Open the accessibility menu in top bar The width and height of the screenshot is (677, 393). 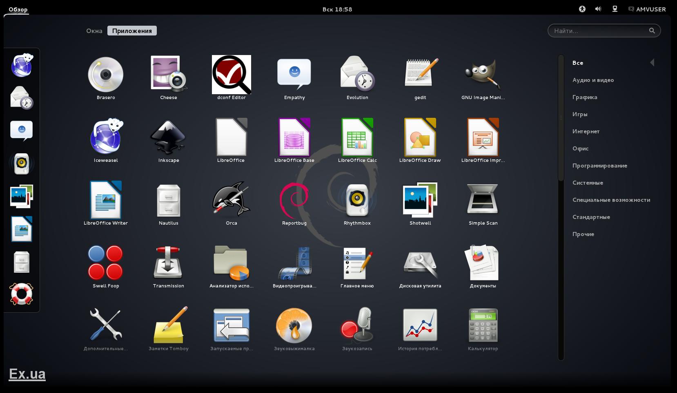coord(582,9)
